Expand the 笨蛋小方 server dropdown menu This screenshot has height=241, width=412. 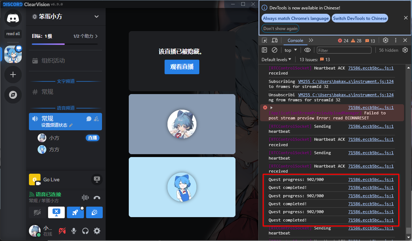pos(96,16)
